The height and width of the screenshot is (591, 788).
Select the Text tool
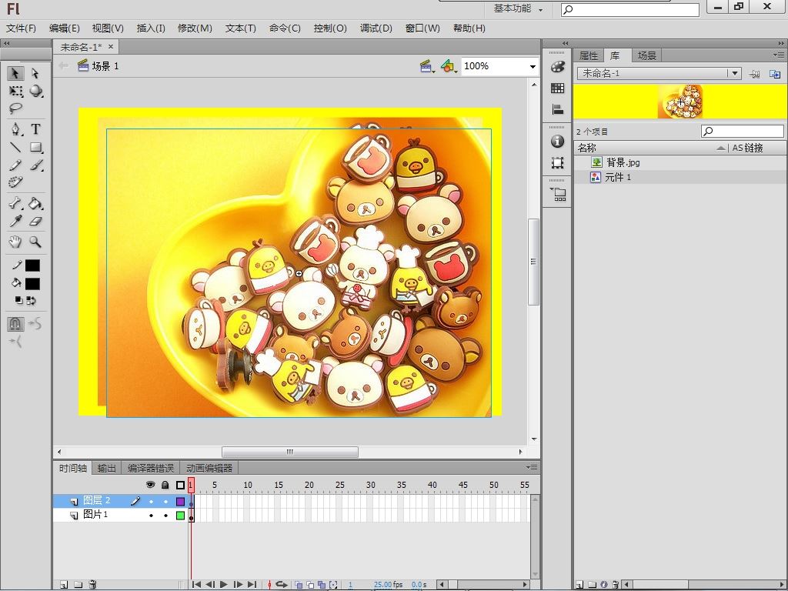click(35, 129)
